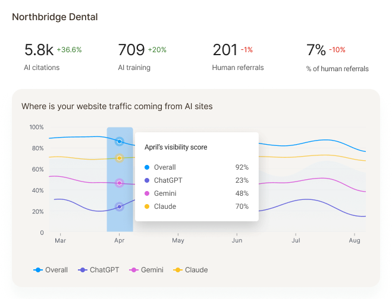Click the 100% y-axis label

click(36, 127)
